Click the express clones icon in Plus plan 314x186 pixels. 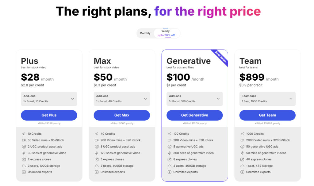(24, 159)
